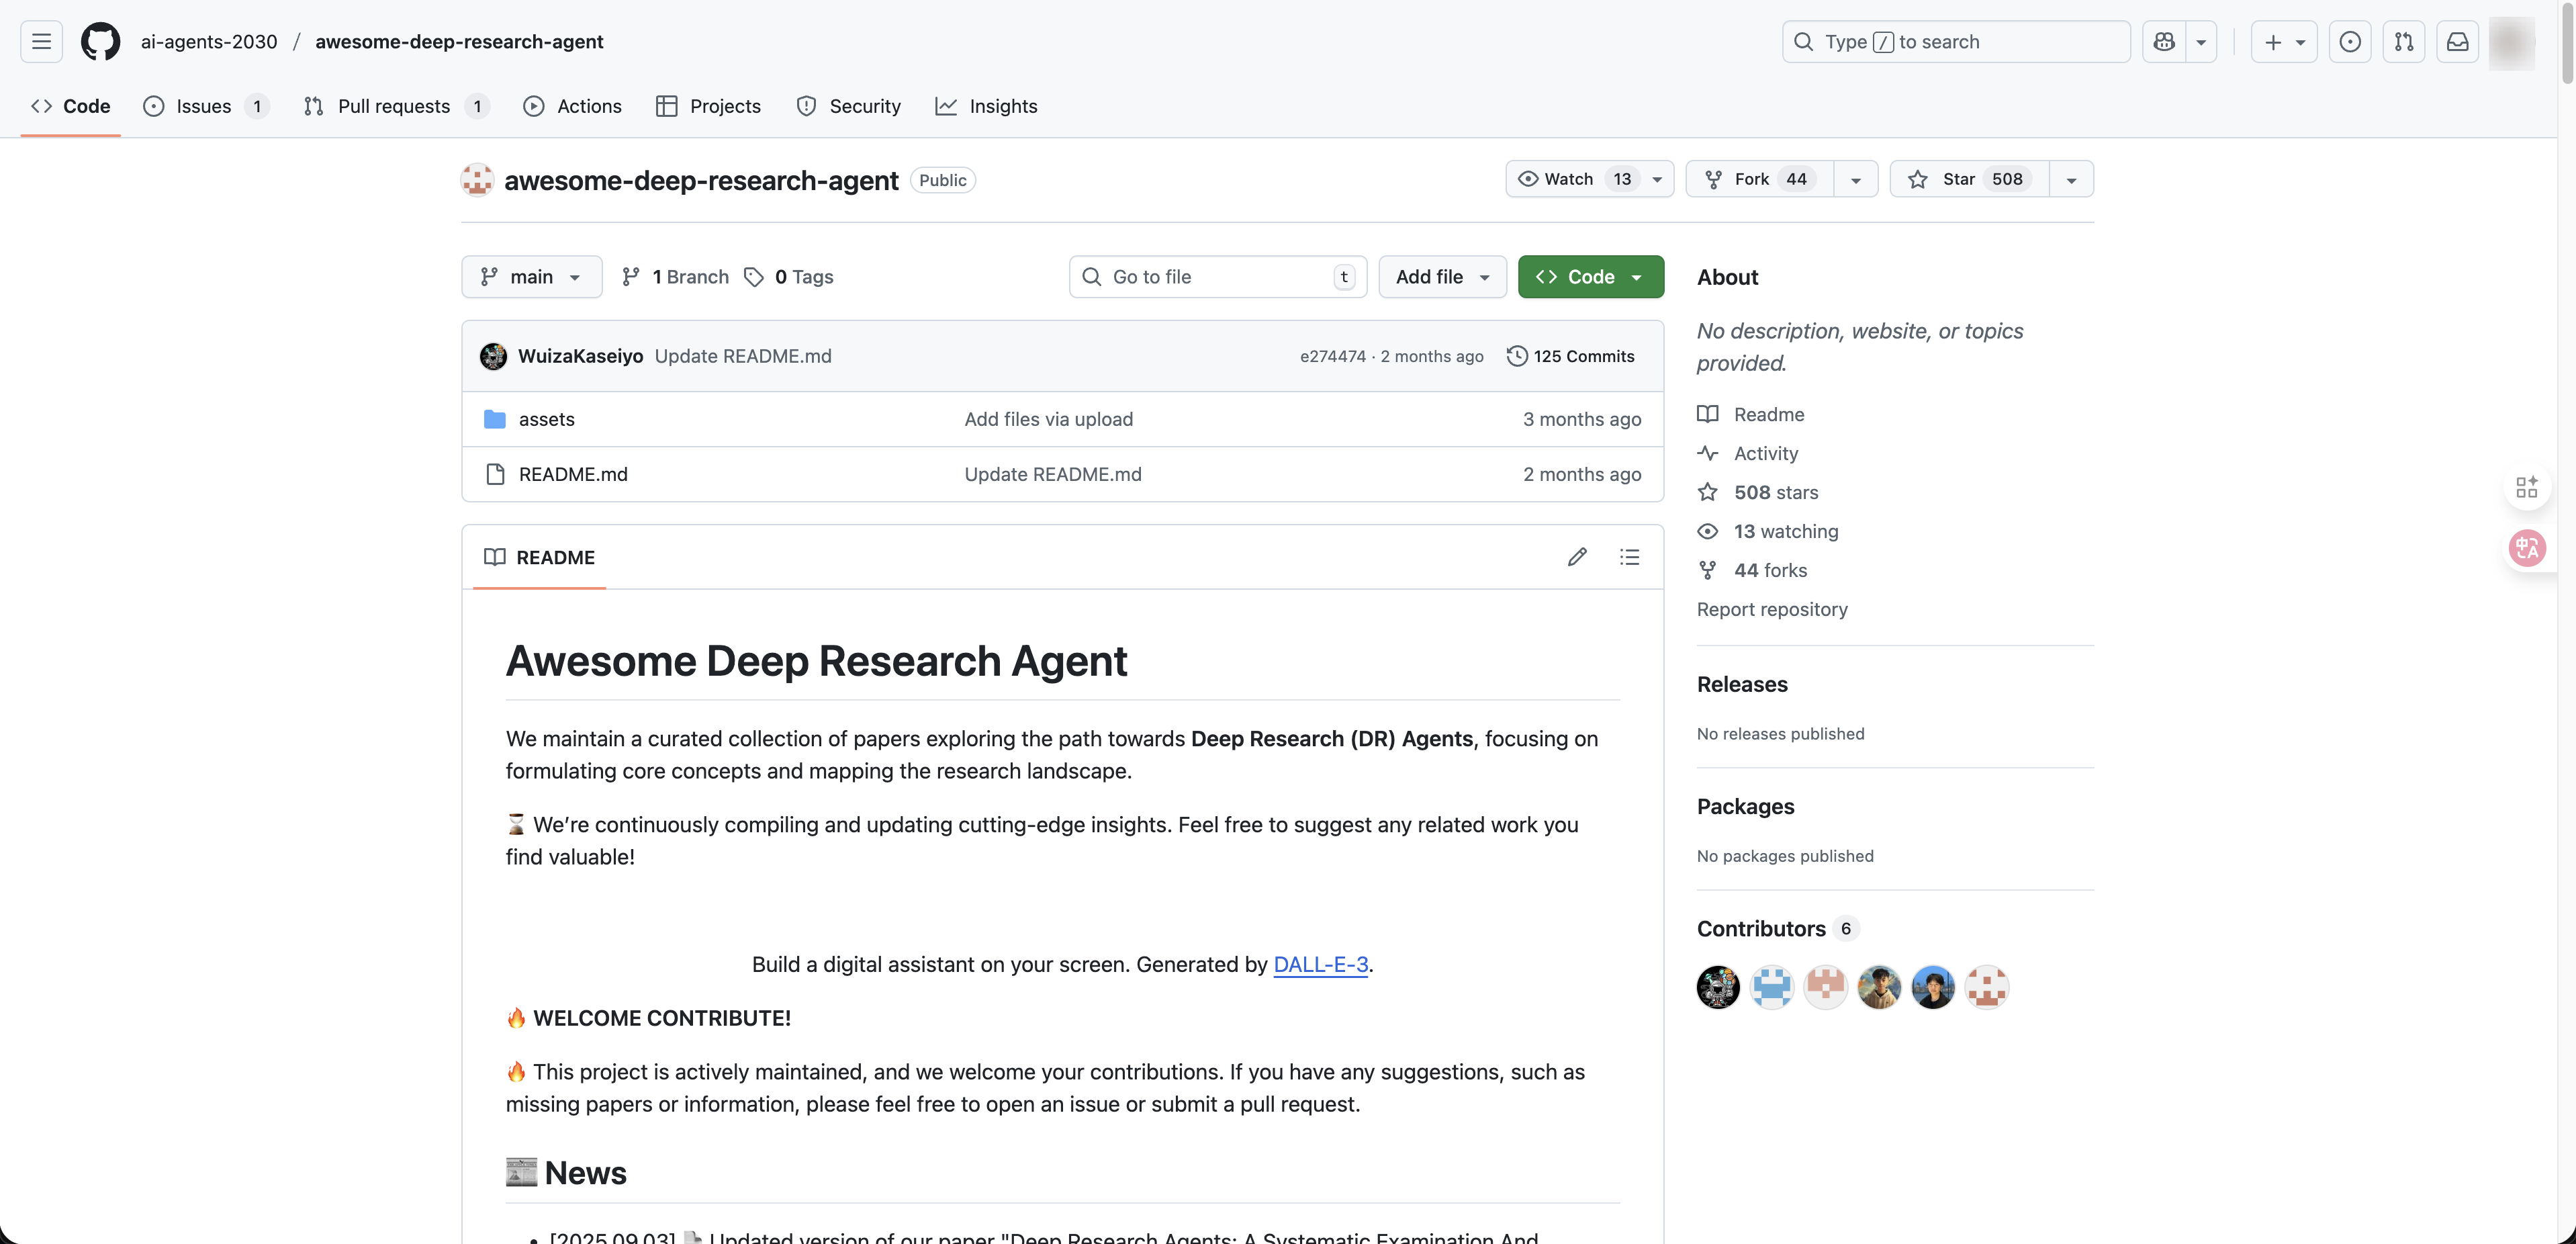This screenshot has height=1244, width=2576.
Task: Click the GitHub Octocat logo
Action: coord(101,41)
